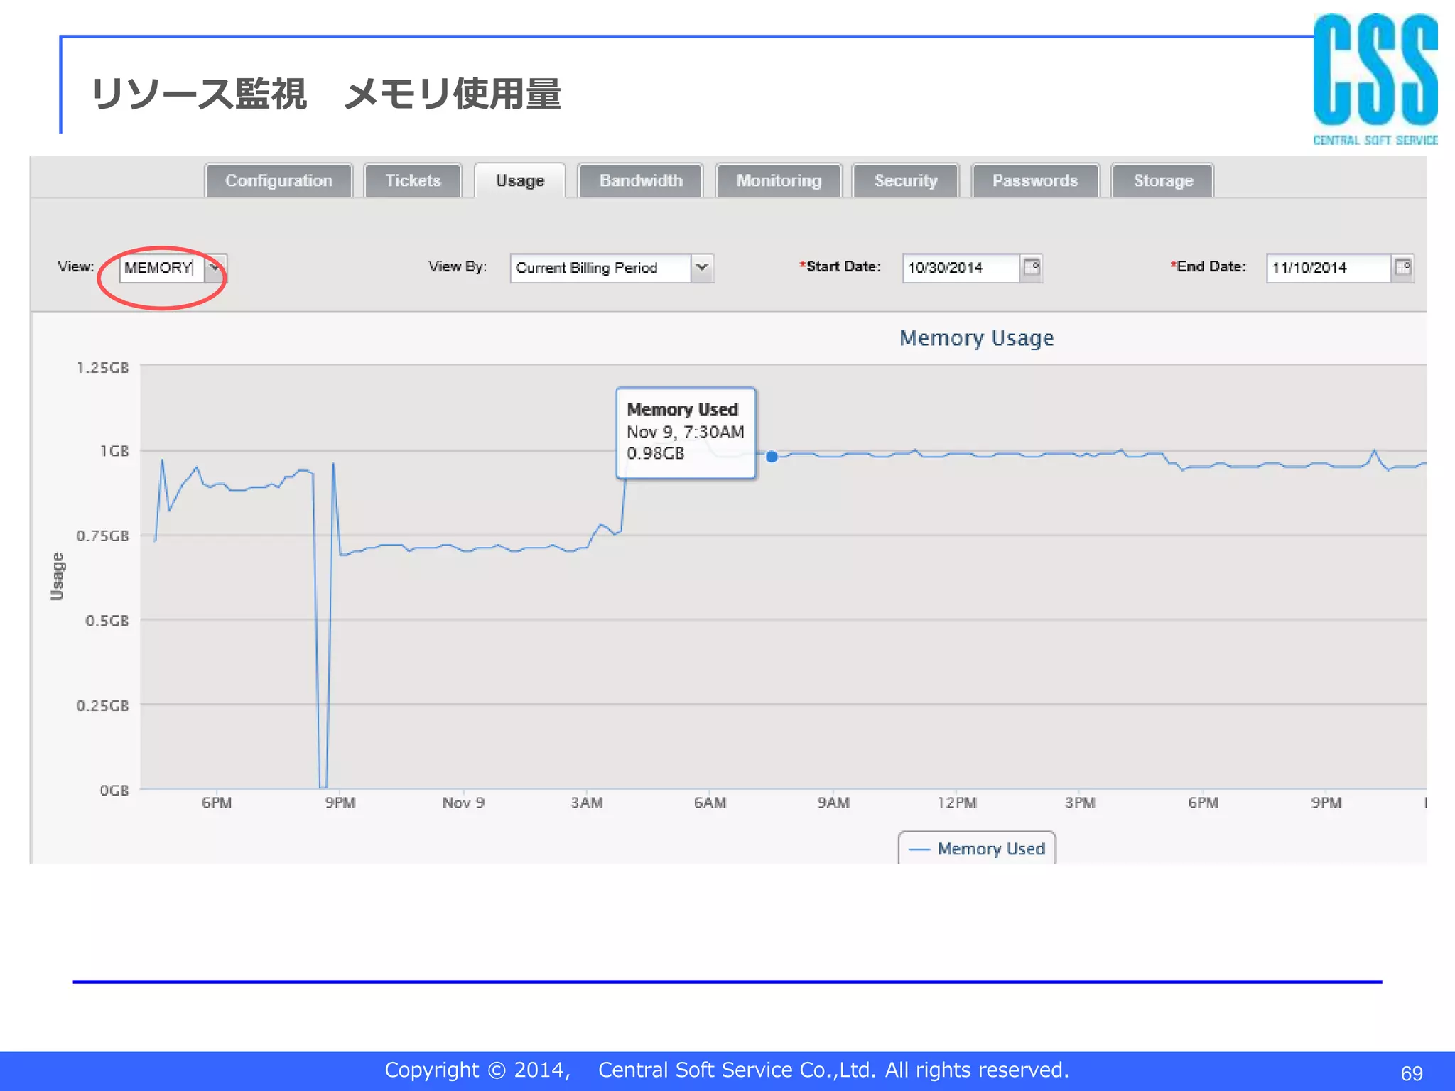The width and height of the screenshot is (1455, 1091).
Task: Click the Nov 9 time axis label
Action: (x=463, y=803)
